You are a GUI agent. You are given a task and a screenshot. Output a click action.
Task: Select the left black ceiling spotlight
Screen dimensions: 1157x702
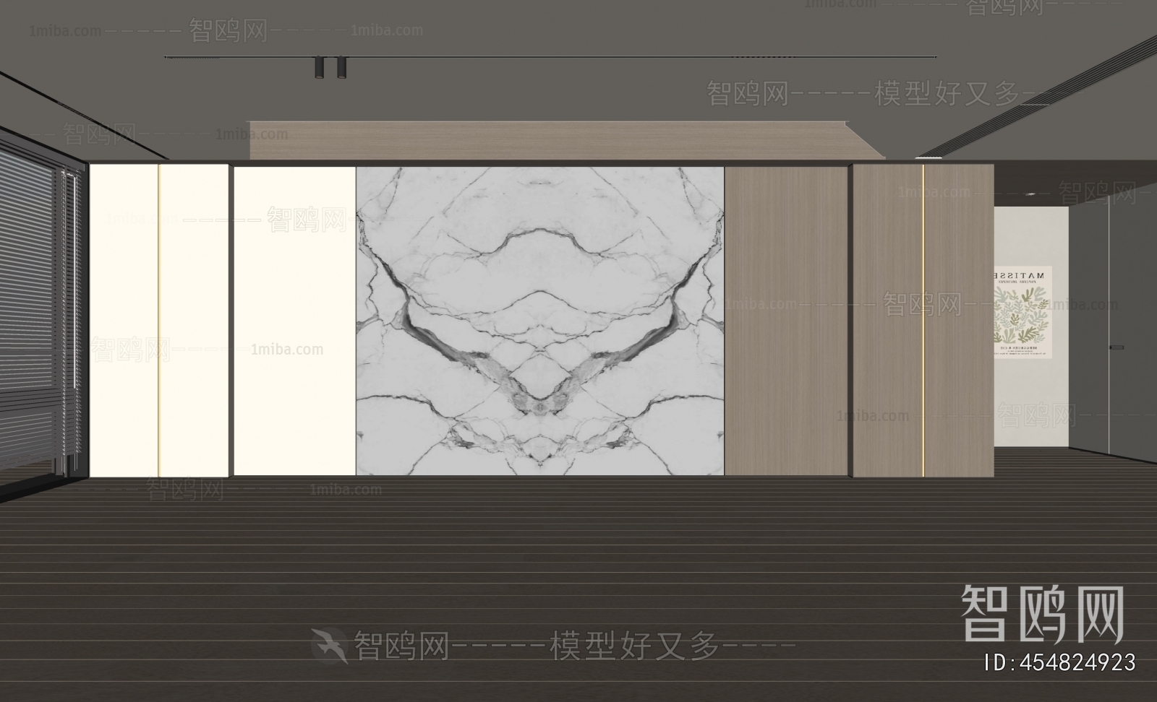click(x=319, y=67)
